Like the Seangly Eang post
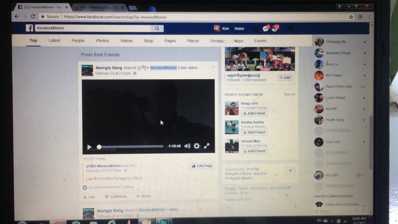Image resolution: width=398 pixels, height=224 pixels. [89, 197]
